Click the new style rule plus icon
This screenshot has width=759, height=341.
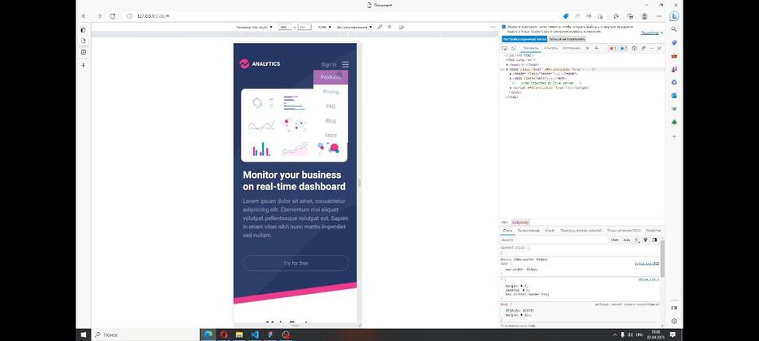636,240
